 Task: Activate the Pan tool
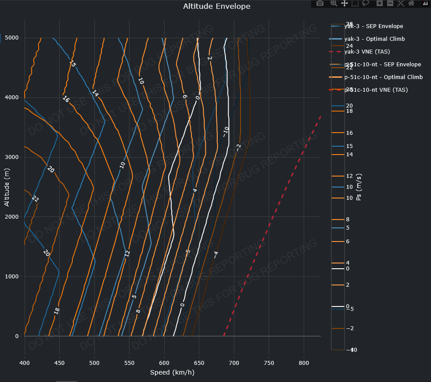tap(345, 4)
